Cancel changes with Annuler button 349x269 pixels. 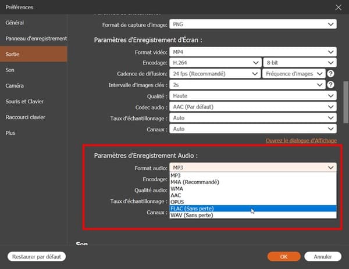[x=323, y=257]
